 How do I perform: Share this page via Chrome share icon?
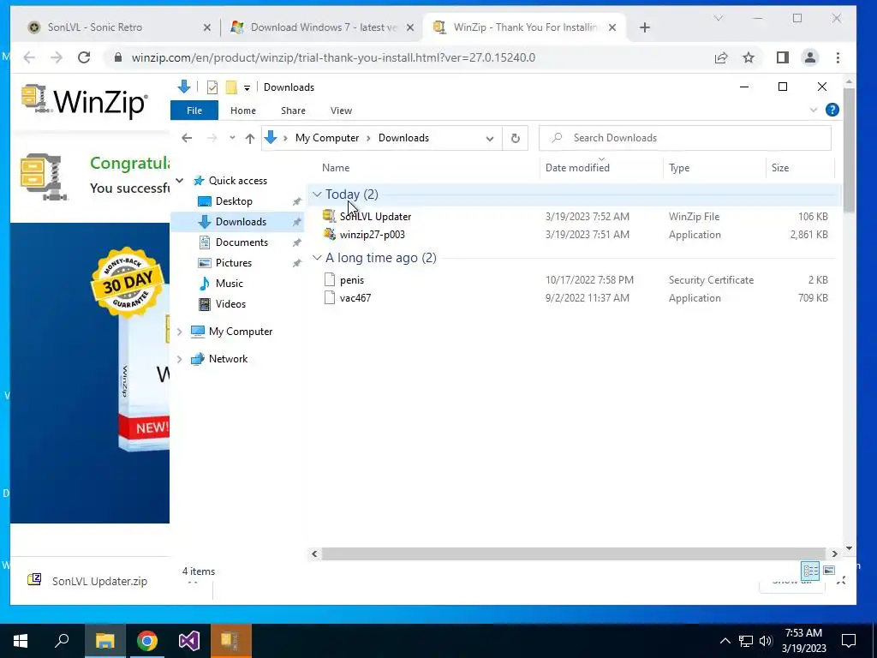coord(721,57)
